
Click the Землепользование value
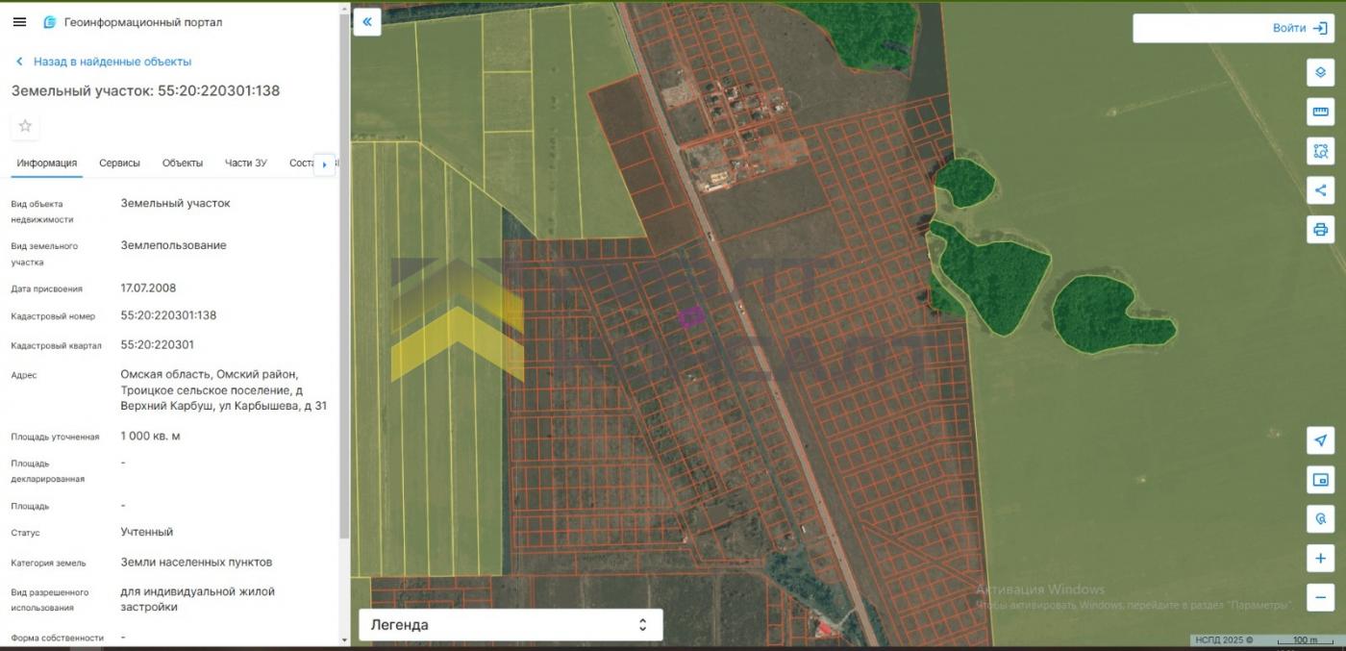174,245
